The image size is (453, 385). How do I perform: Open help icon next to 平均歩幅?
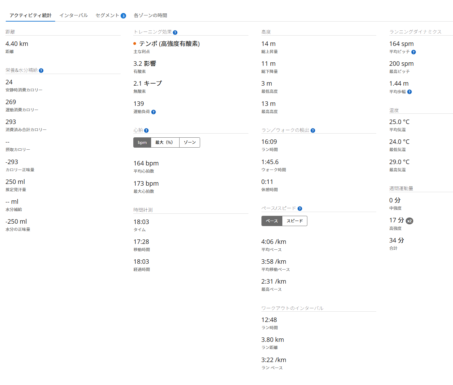[x=409, y=92]
